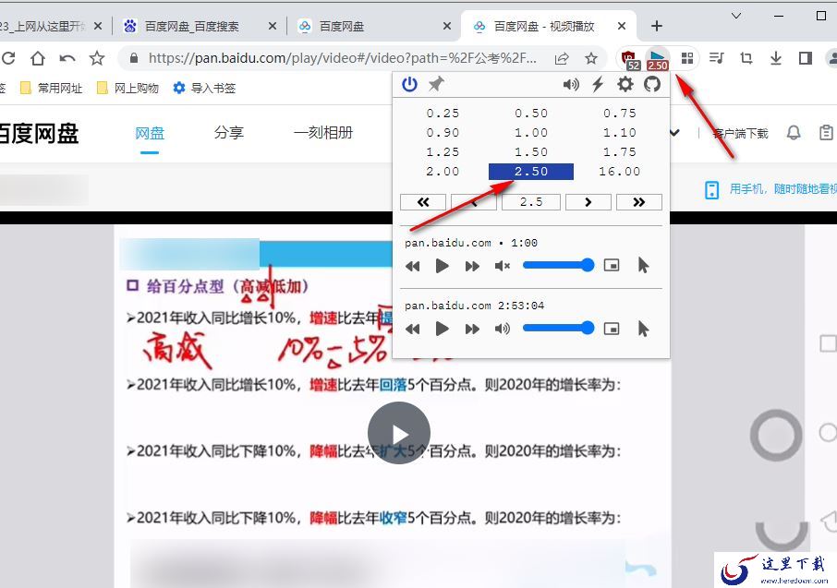The width and height of the screenshot is (837, 588).
Task: Select the 16.00 speed preset
Action: 619,172
